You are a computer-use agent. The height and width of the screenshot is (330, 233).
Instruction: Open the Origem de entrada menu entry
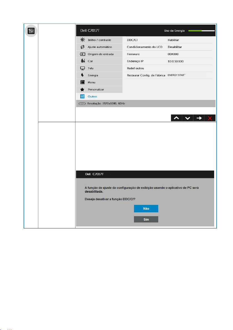tap(99, 54)
